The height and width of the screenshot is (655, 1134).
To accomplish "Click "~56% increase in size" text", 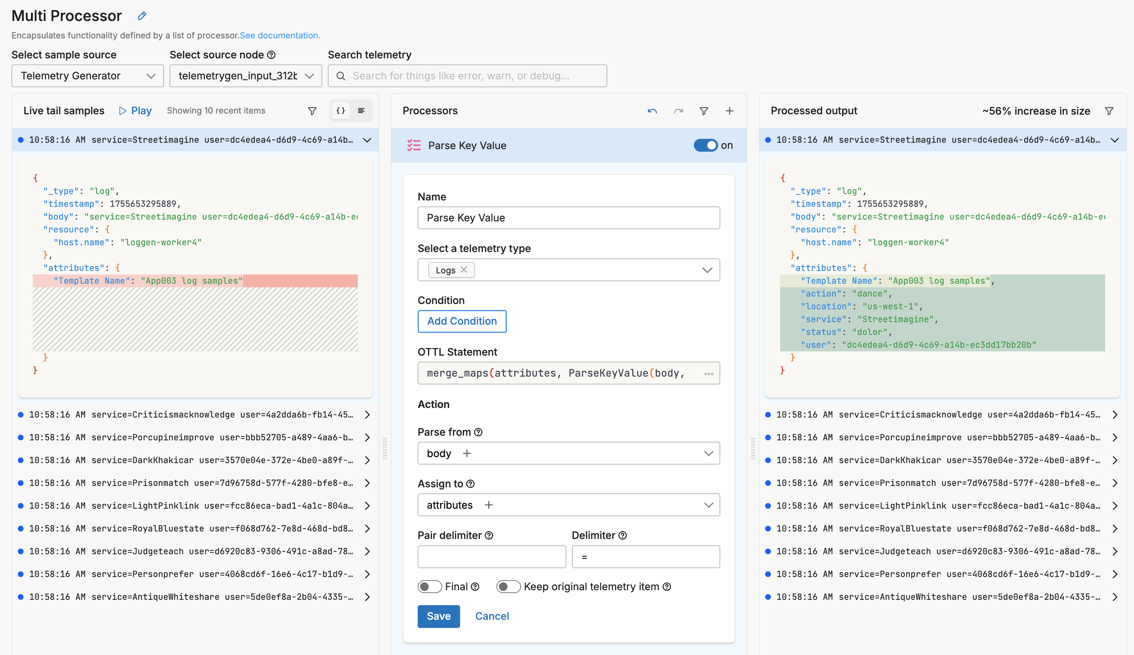I will tap(1036, 111).
